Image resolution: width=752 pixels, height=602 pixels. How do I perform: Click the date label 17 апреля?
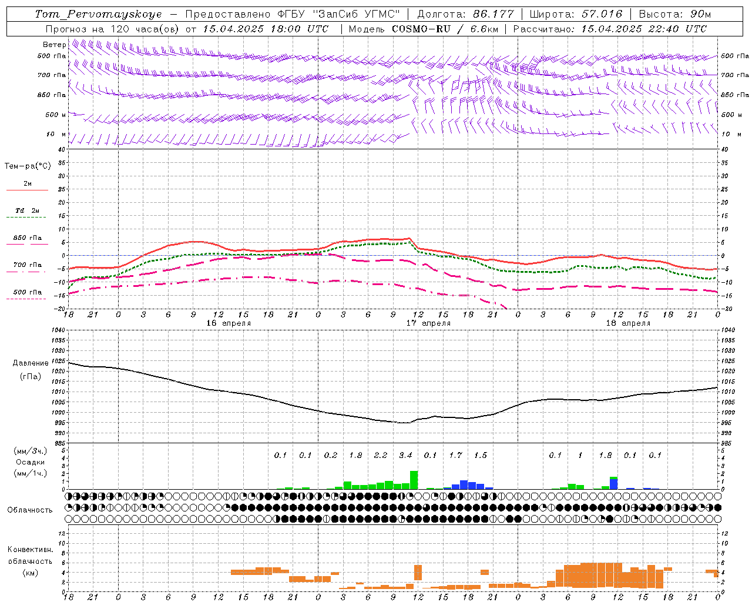pos(428,323)
